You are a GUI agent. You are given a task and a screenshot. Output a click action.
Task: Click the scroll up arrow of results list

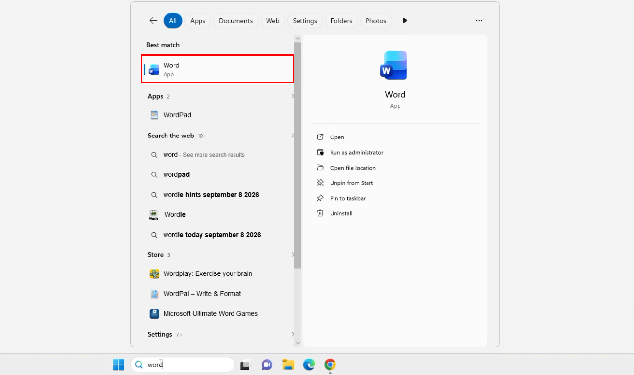pos(298,38)
